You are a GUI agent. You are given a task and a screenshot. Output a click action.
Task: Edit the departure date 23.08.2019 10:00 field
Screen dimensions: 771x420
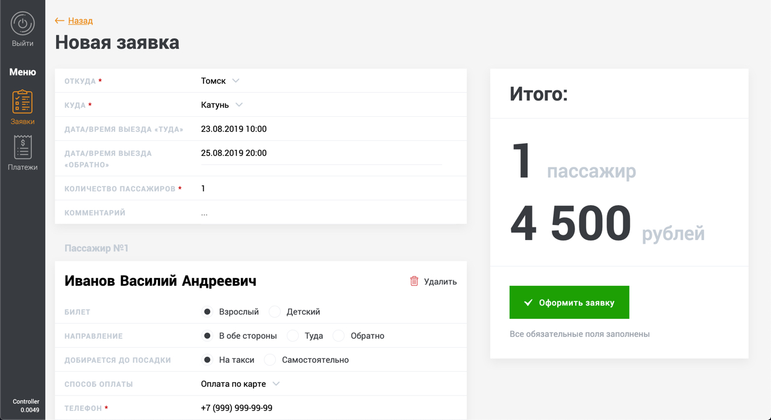click(234, 129)
